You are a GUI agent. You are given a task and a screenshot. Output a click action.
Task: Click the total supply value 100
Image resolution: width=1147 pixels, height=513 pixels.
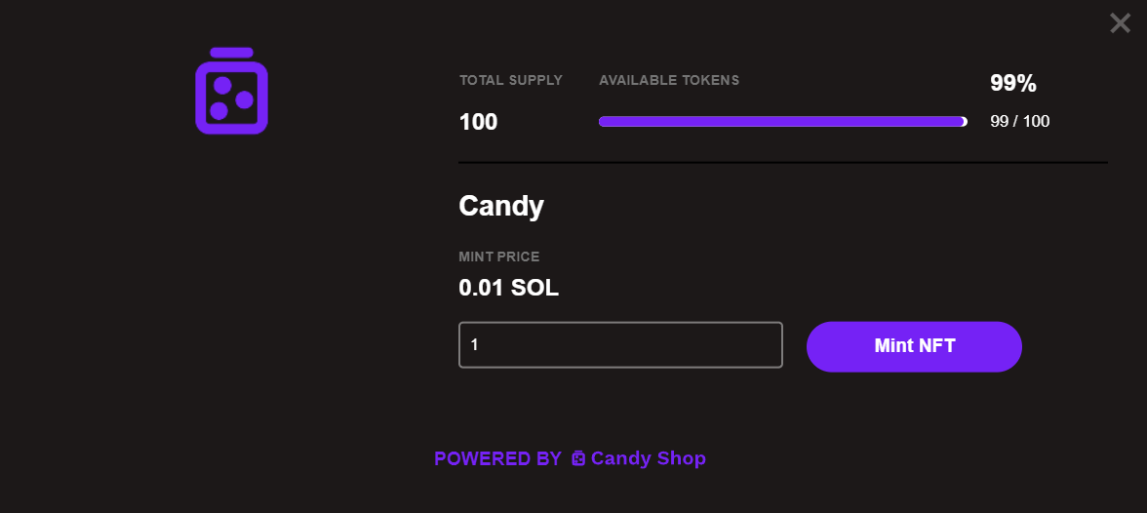[478, 122]
